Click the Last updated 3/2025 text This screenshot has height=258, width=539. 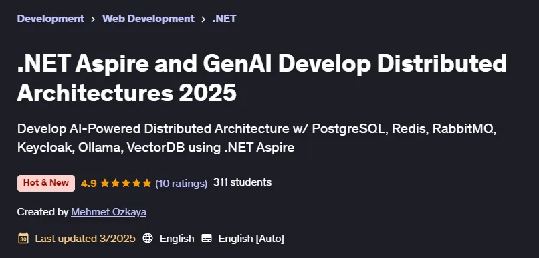click(x=85, y=239)
